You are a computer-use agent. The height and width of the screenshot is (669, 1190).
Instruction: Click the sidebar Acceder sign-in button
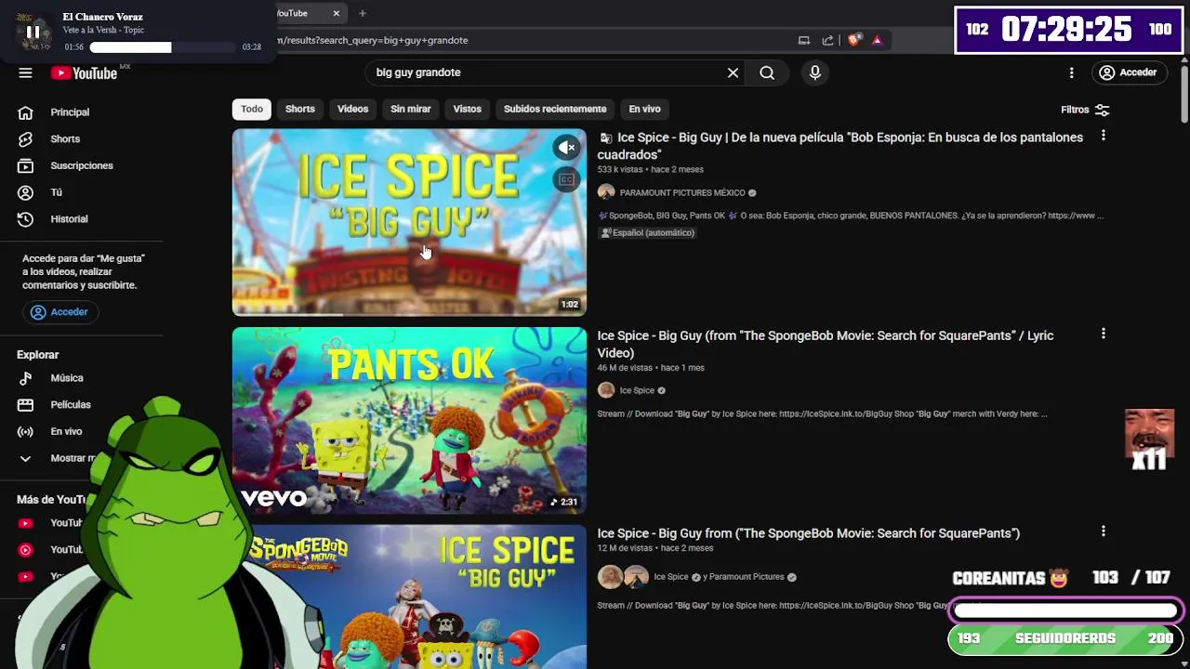pos(59,312)
